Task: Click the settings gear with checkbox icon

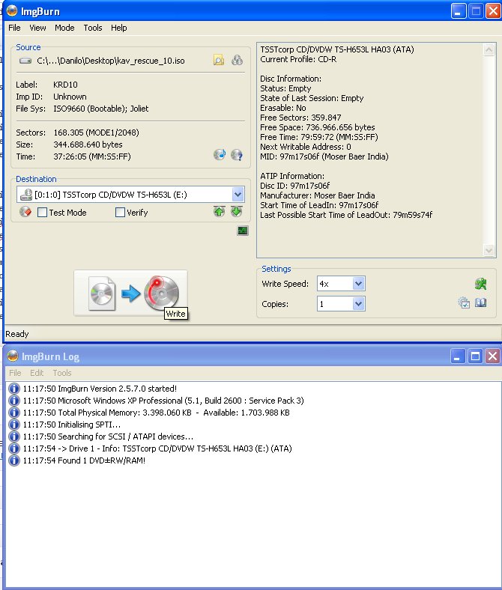Action: coord(464,302)
